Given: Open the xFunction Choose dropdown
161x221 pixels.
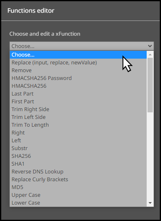Looking at the screenshot, I should tap(82, 46).
